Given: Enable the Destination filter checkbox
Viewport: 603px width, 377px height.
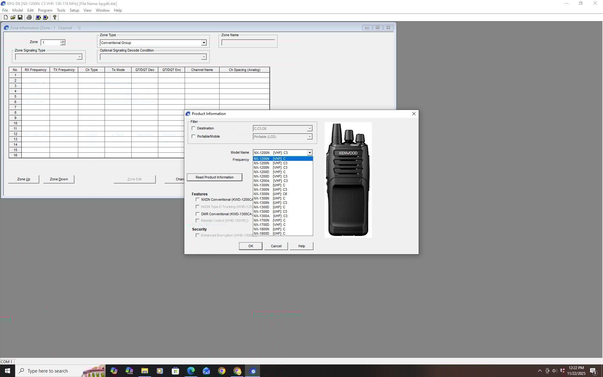Looking at the screenshot, I should [x=193, y=128].
